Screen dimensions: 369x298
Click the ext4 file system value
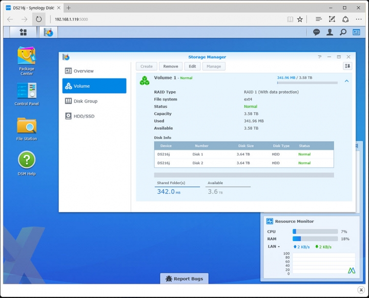248,99
